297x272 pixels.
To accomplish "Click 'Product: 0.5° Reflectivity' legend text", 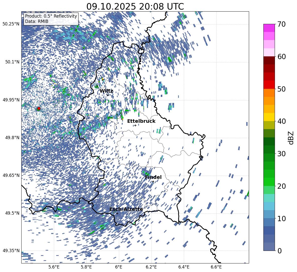I will 51,16.
